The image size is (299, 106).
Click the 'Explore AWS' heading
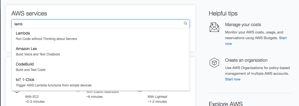(226, 104)
